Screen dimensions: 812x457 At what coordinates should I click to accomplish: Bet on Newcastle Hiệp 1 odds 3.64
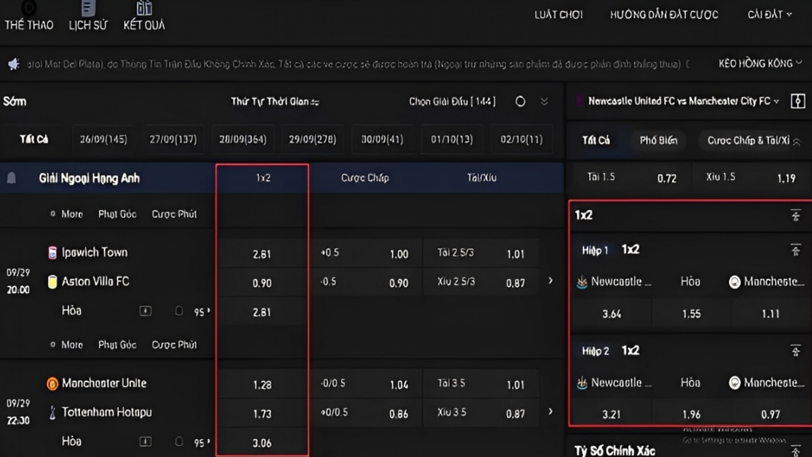612,314
